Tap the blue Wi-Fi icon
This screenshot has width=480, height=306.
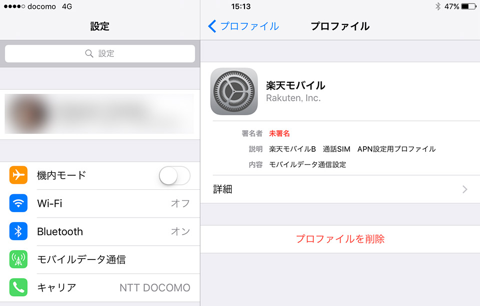(18, 203)
